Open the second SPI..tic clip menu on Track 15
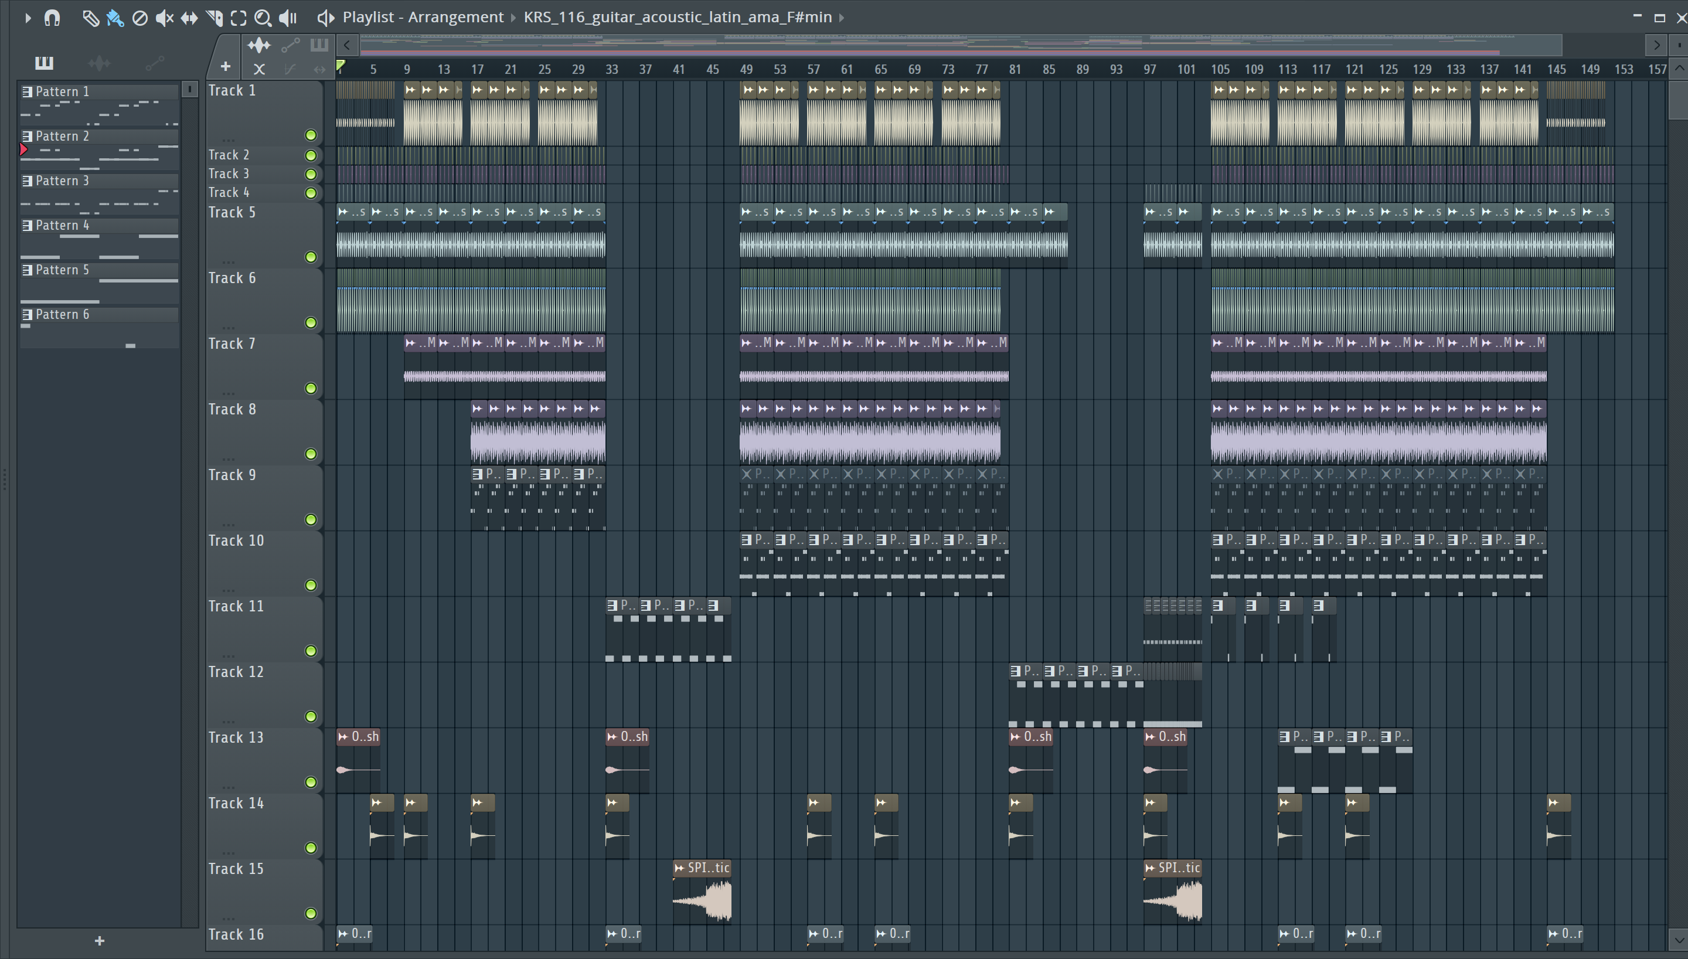 (x=1150, y=868)
